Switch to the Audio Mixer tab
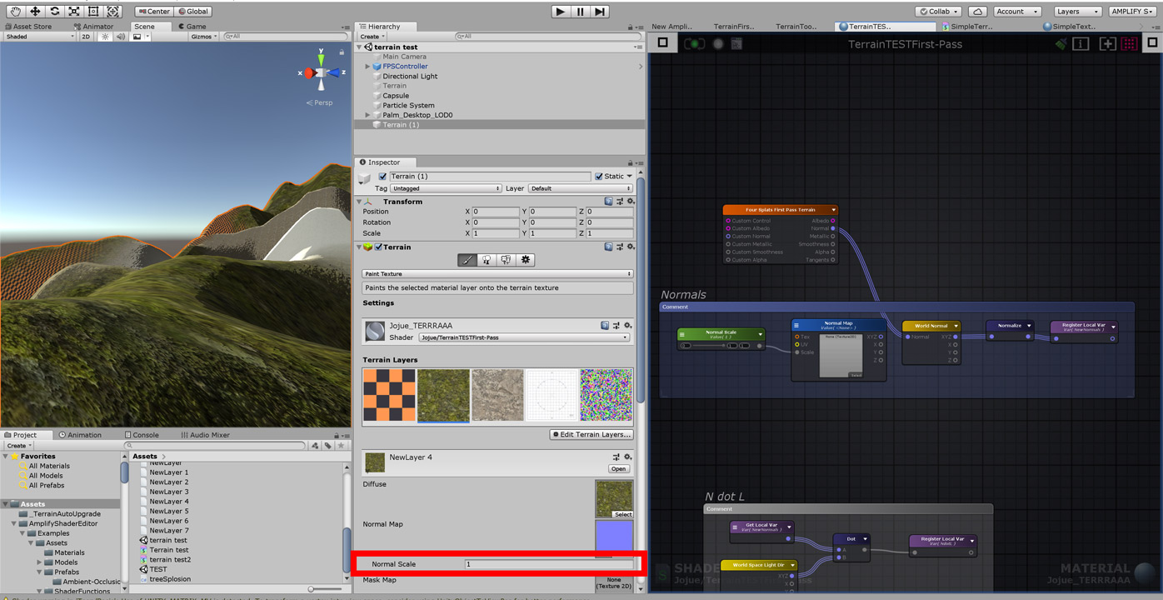Viewport: 1163px width, 600px height. pos(205,435)
